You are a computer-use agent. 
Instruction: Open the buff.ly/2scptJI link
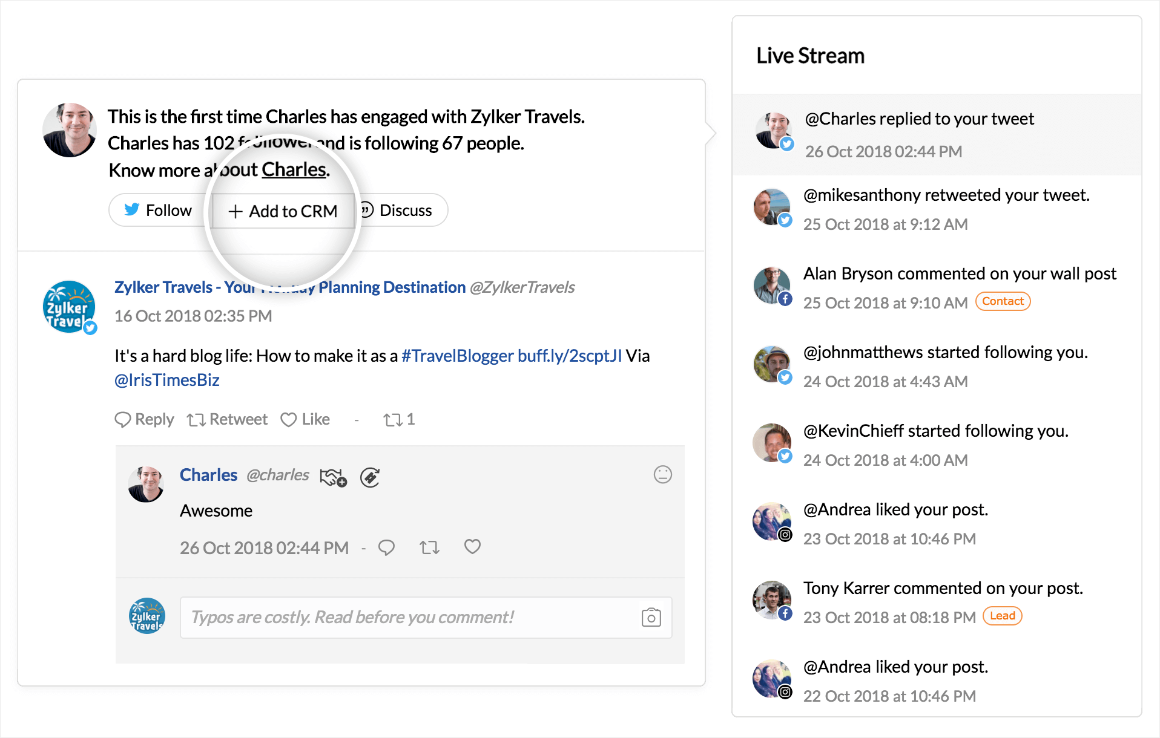pos(570,356)
